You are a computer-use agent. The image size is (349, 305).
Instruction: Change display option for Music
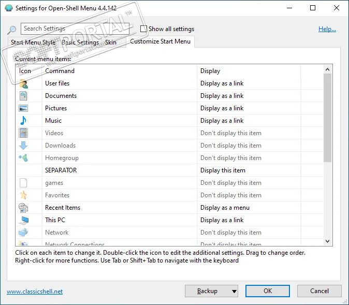(222, 121)
